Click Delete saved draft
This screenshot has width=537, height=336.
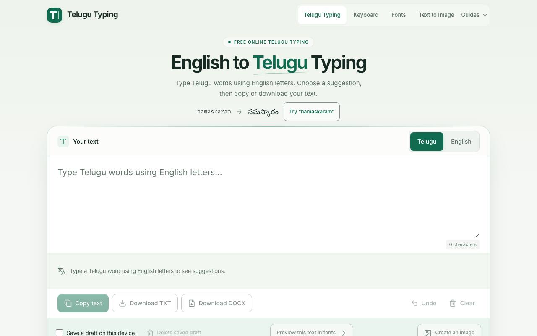point(174,333)
